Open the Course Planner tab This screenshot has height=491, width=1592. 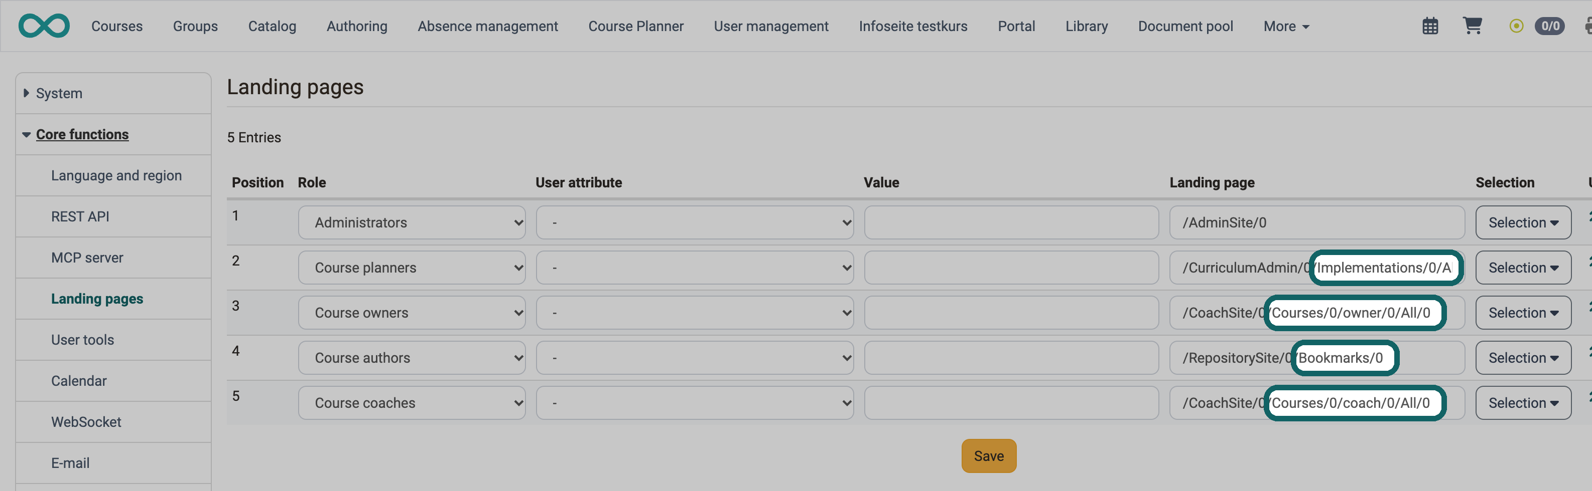[636, 26]
